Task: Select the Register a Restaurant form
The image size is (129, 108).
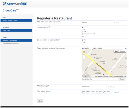Action: [16, 41]
